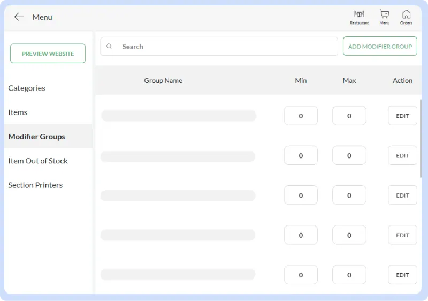The width and height of the screenshot is (428, 301).
Task: Click the Menu page title text
Action: (42, 17)
